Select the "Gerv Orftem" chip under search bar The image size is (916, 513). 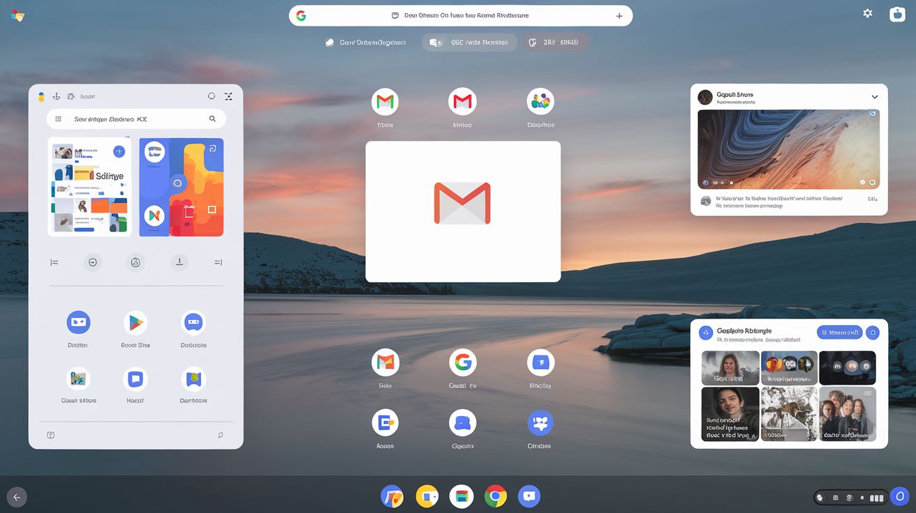[365, 43]
